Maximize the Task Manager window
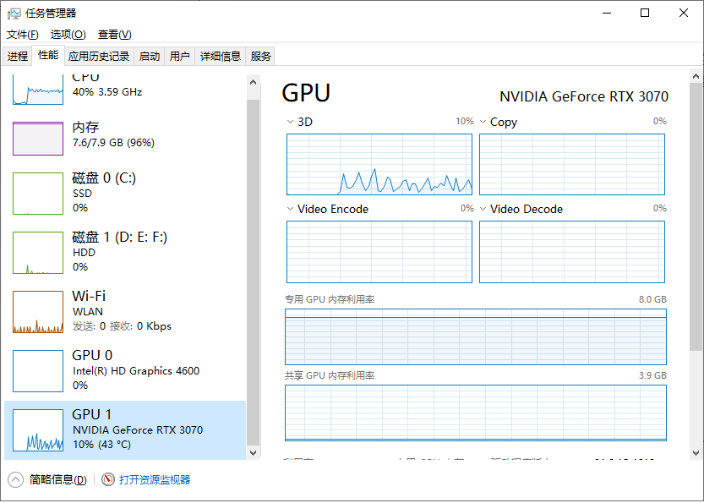The width and height of the screenshot is (704, 503). tap(645, 13)
